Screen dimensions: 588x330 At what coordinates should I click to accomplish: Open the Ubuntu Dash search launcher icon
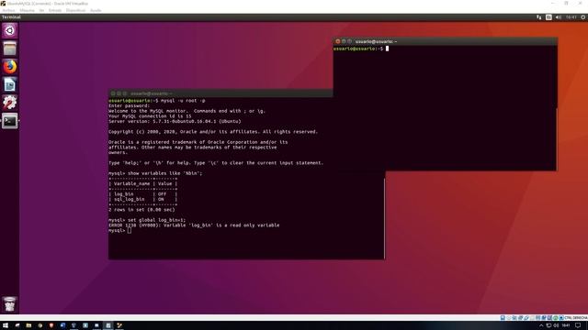coord(10,30)
